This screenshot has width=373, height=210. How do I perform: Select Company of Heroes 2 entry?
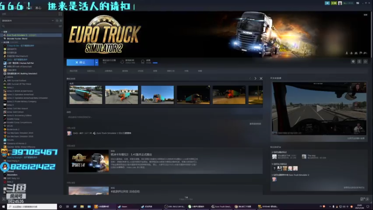click(x=31, y=143)
